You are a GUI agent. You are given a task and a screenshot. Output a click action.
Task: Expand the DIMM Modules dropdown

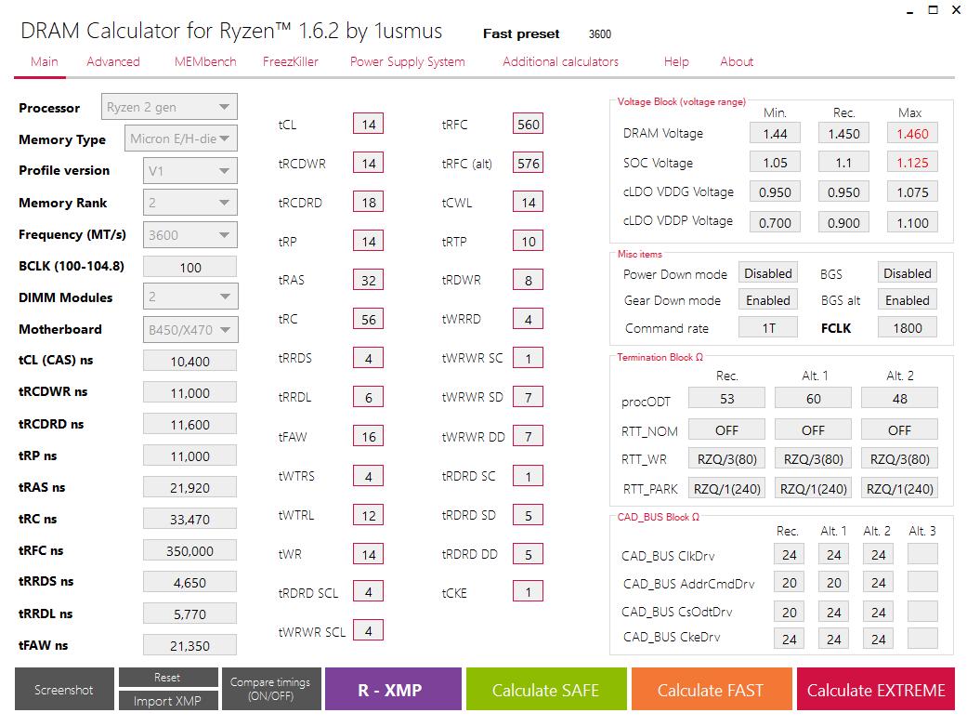point(189,297)
